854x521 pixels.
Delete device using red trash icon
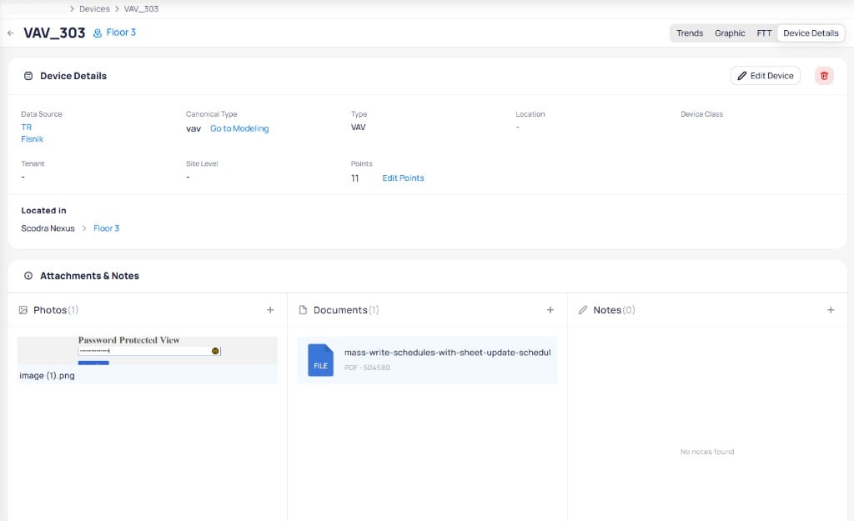[x=824, y=76]
